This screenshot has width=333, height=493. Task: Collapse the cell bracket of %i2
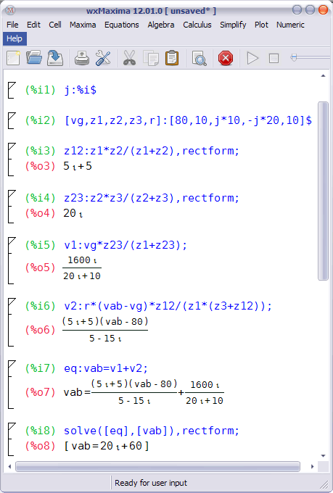11,121
